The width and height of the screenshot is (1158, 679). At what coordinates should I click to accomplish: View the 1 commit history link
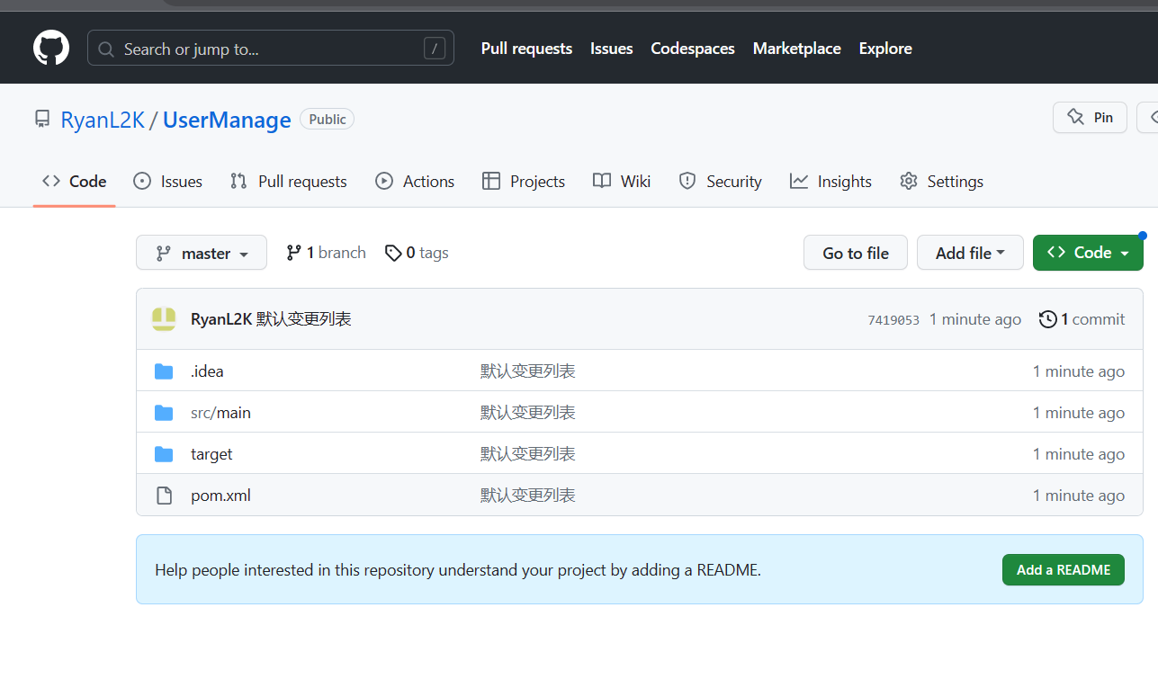pyautogui.click(x=1082, y=319)
